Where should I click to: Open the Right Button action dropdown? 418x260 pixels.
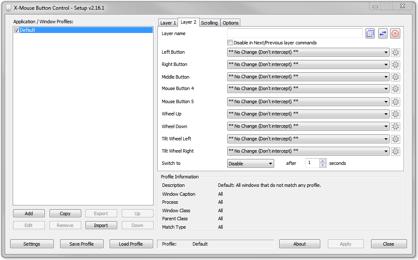[308, 64]
